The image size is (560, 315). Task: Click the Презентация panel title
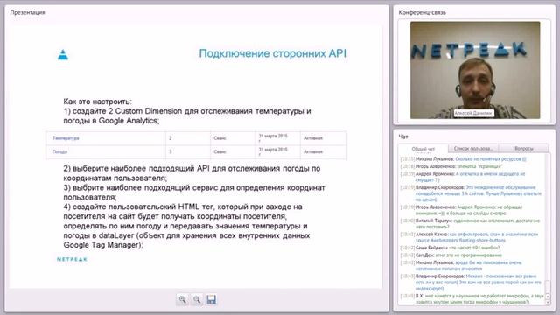[27, 12]
